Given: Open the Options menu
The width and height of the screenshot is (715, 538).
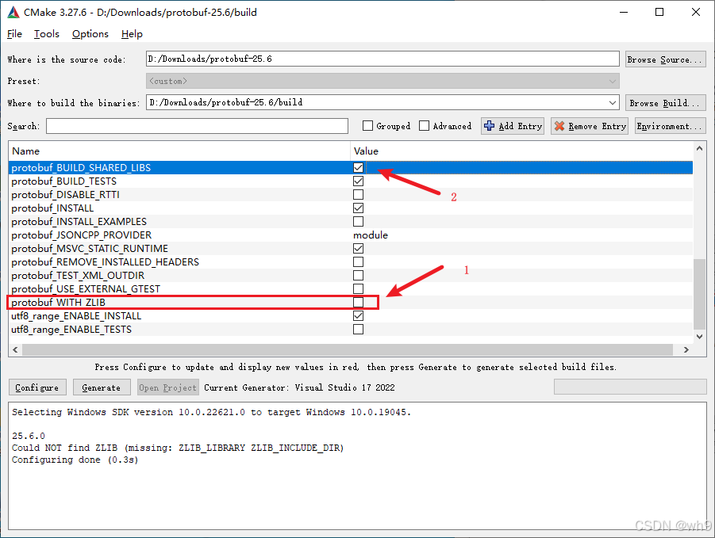Looking at the screenshot, I should 90,34.
